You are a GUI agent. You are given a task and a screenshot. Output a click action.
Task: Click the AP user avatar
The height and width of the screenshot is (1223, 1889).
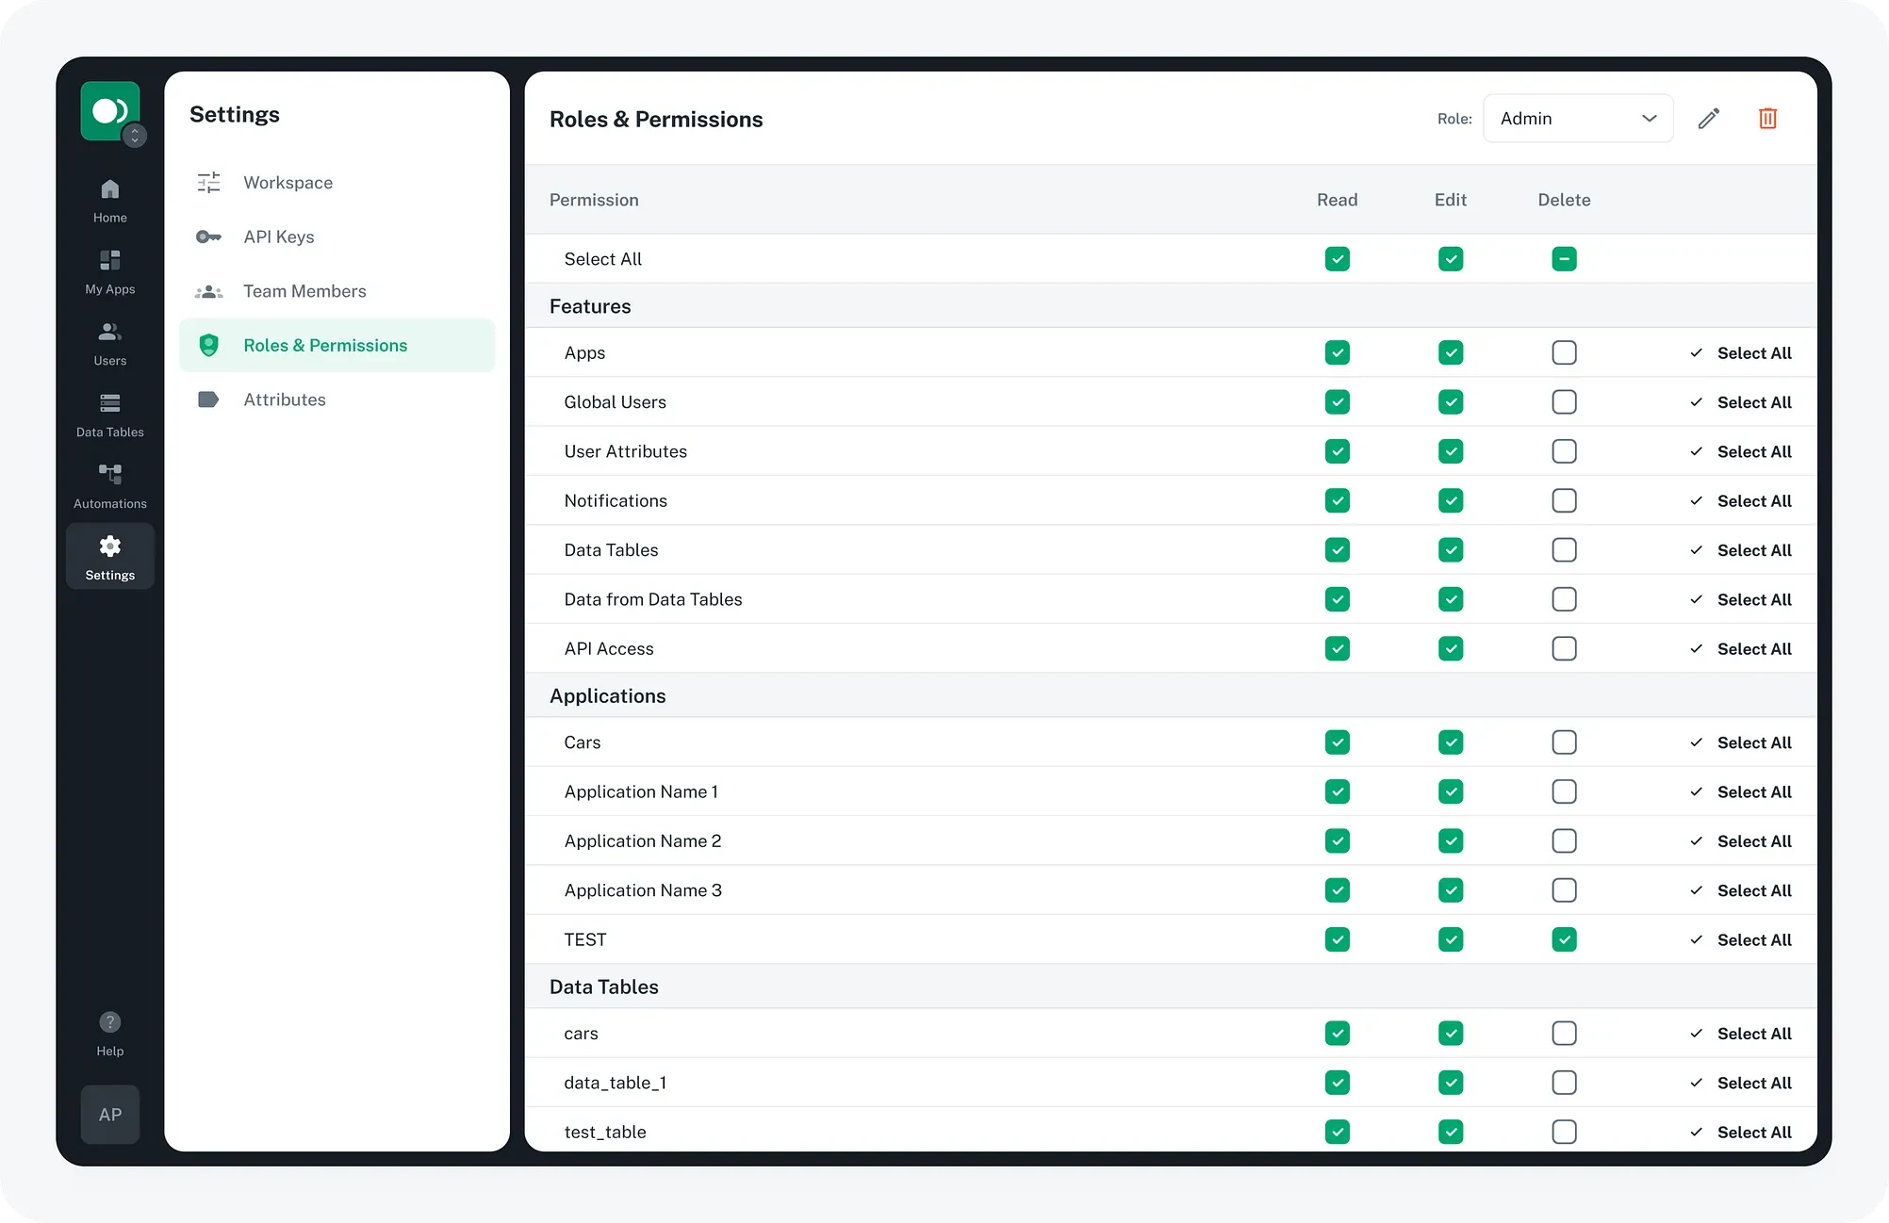click(110, 1115)
